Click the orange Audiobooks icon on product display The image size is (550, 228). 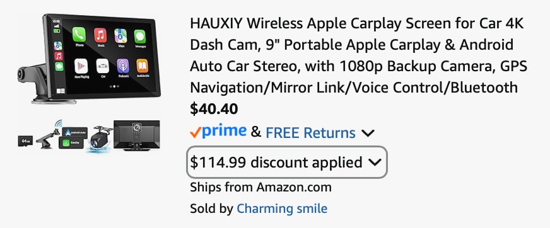coord(142,66)
